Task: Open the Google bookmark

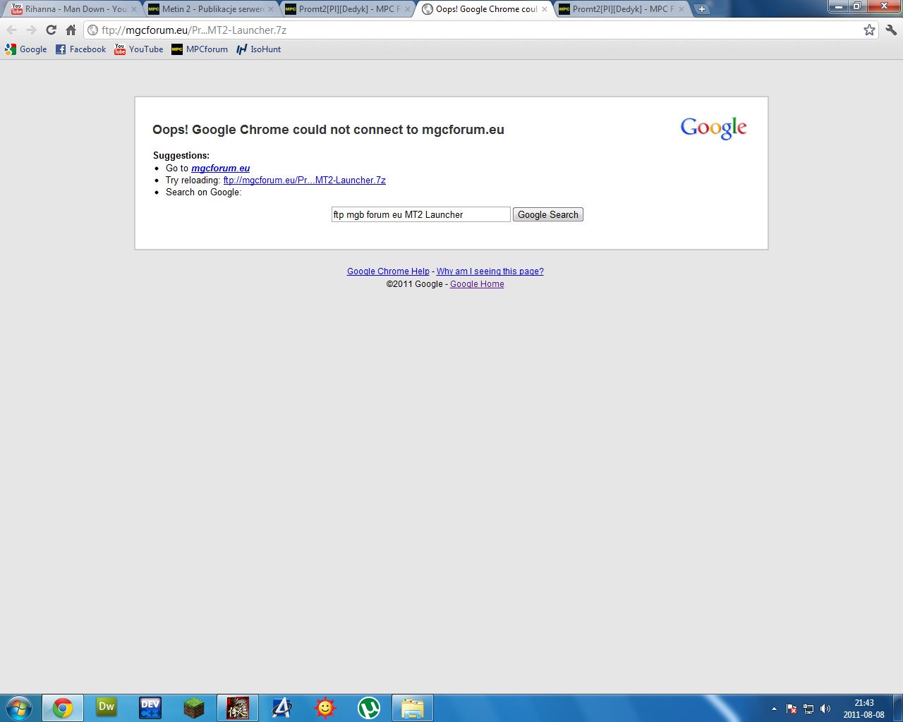Action: [26, 49]
